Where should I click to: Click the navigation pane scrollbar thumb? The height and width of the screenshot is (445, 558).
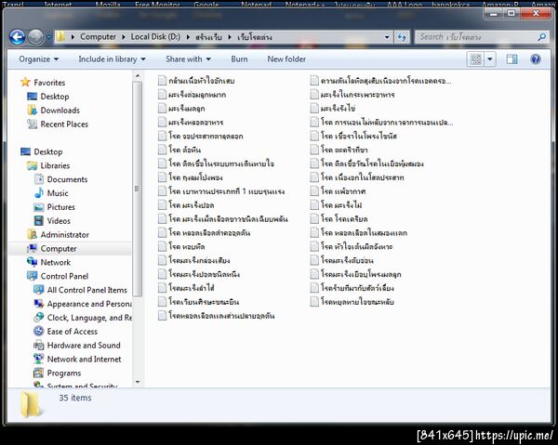click(138, 189)
